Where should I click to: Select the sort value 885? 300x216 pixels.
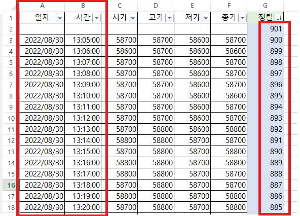[266, 207]
